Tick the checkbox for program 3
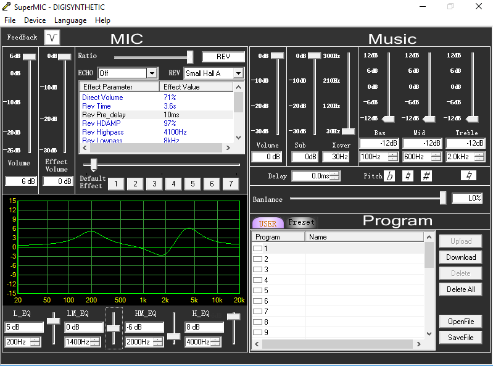Viewport: 493px width, 366px height. tap(258, 270)
